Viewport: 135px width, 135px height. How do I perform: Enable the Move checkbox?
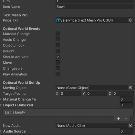[x=58, y=62]
